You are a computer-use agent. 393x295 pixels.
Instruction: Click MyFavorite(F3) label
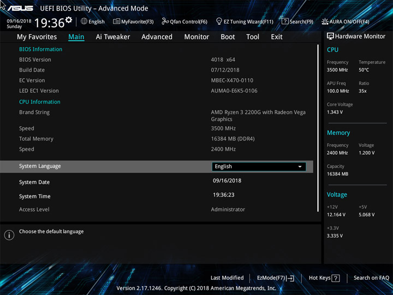(x=138, y=21)
